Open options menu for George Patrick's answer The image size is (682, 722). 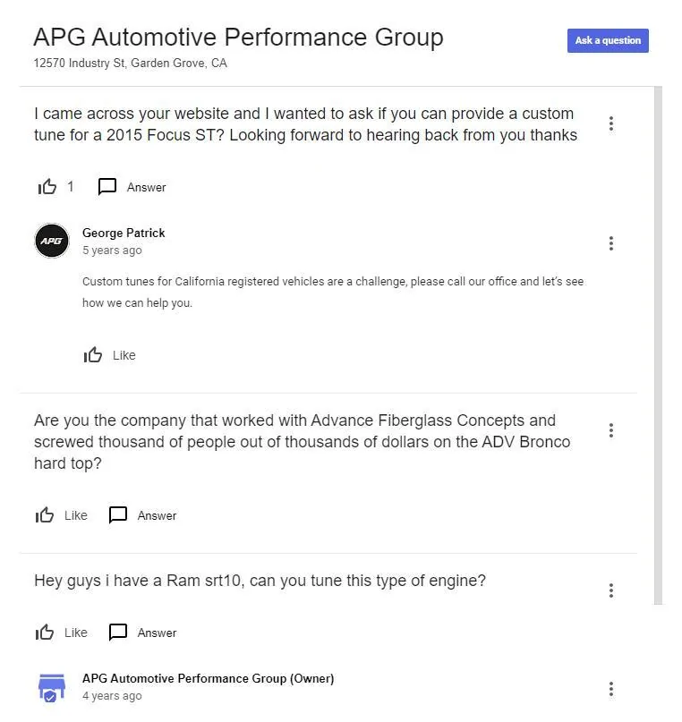click(x=610, y=243)
